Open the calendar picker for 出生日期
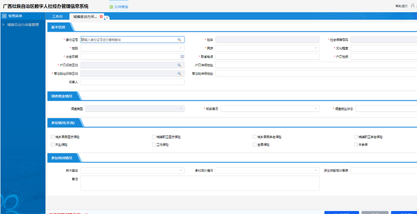The height and width of the screenshot is (214, 417). (182, 56)
